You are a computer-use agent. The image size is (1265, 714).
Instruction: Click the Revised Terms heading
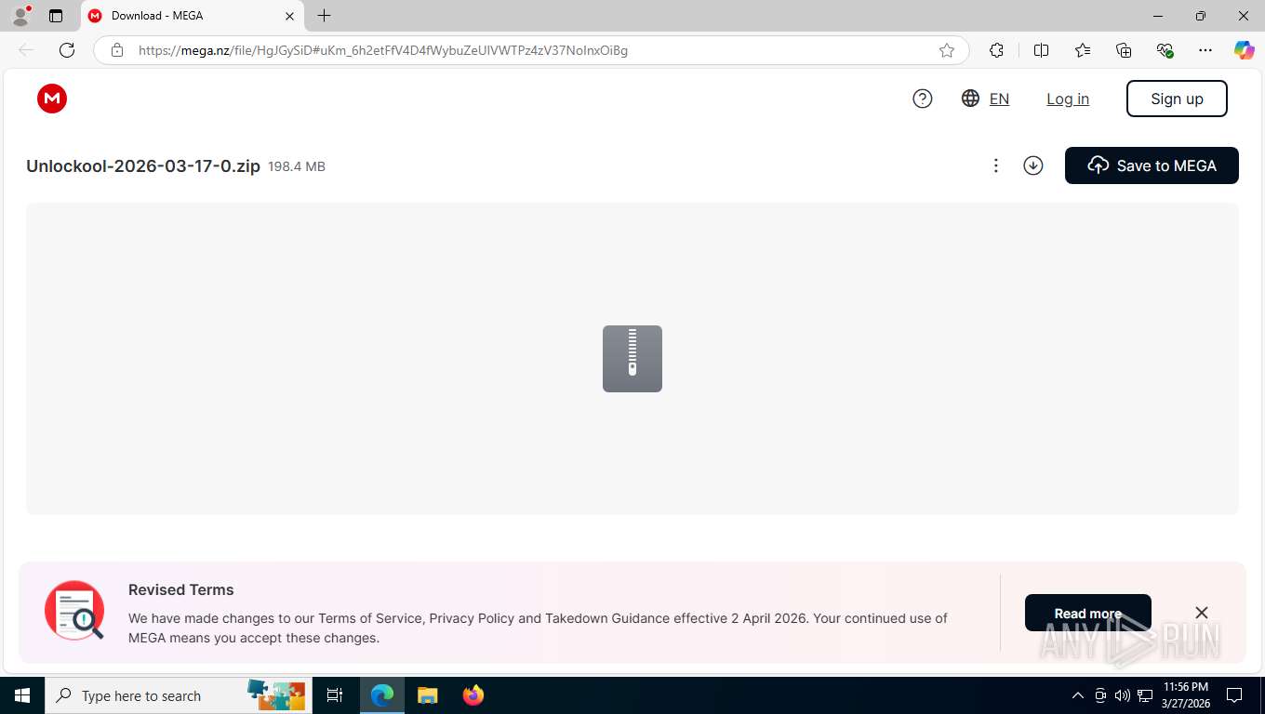pyautogui.click(x=180, y=589)
